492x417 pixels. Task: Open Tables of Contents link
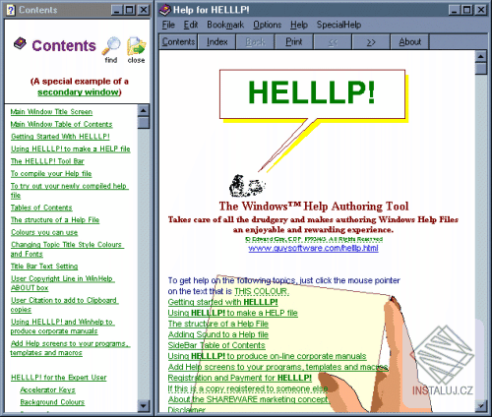(x=41, y=208)
